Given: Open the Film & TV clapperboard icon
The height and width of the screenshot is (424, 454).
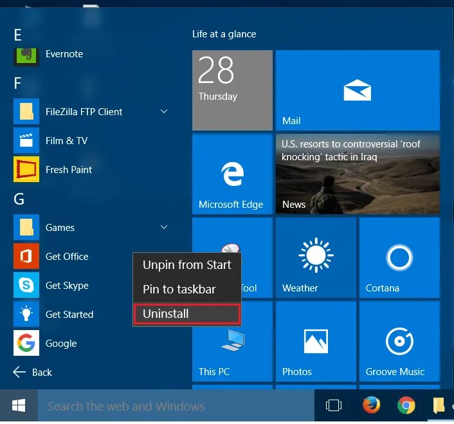Looking at the screenshot, I should (x=26, y=140).
